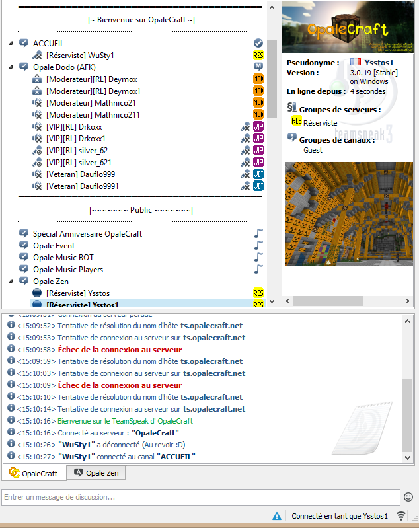Click the connection quality wifi icon
Viewport: 419px width, 528px height.
[400, 516]
